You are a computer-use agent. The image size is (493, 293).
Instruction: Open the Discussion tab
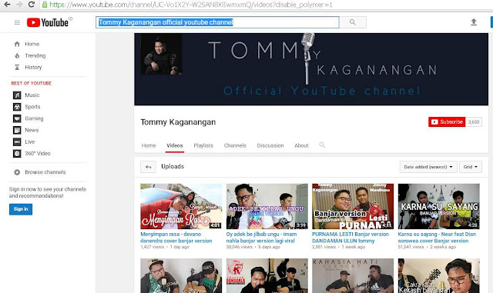click(x=270, y=145)
